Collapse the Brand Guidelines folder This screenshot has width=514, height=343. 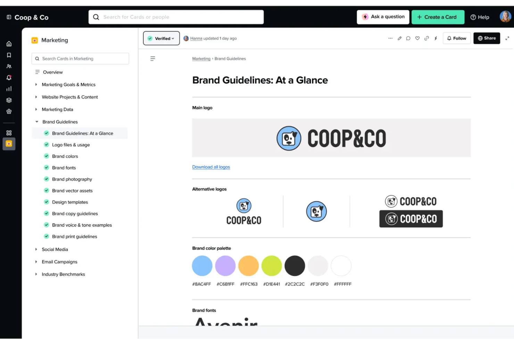click(x=37, y=122)
